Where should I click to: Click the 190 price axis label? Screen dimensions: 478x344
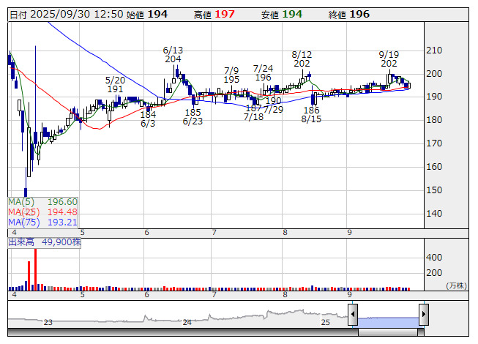pos(434,97)
